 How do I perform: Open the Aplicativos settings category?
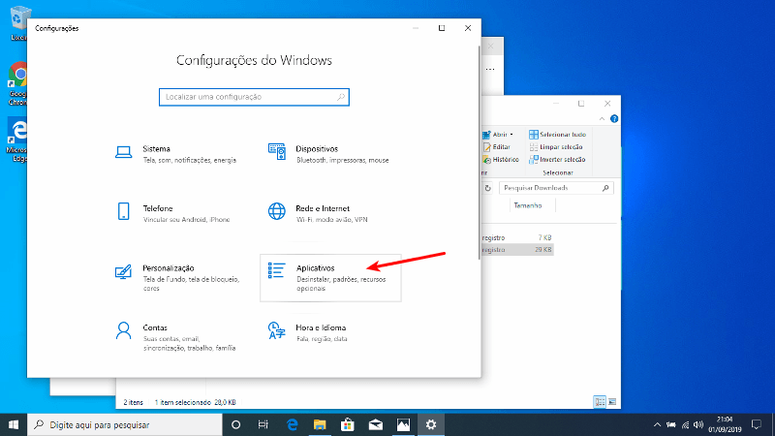[x=330, y=278]
